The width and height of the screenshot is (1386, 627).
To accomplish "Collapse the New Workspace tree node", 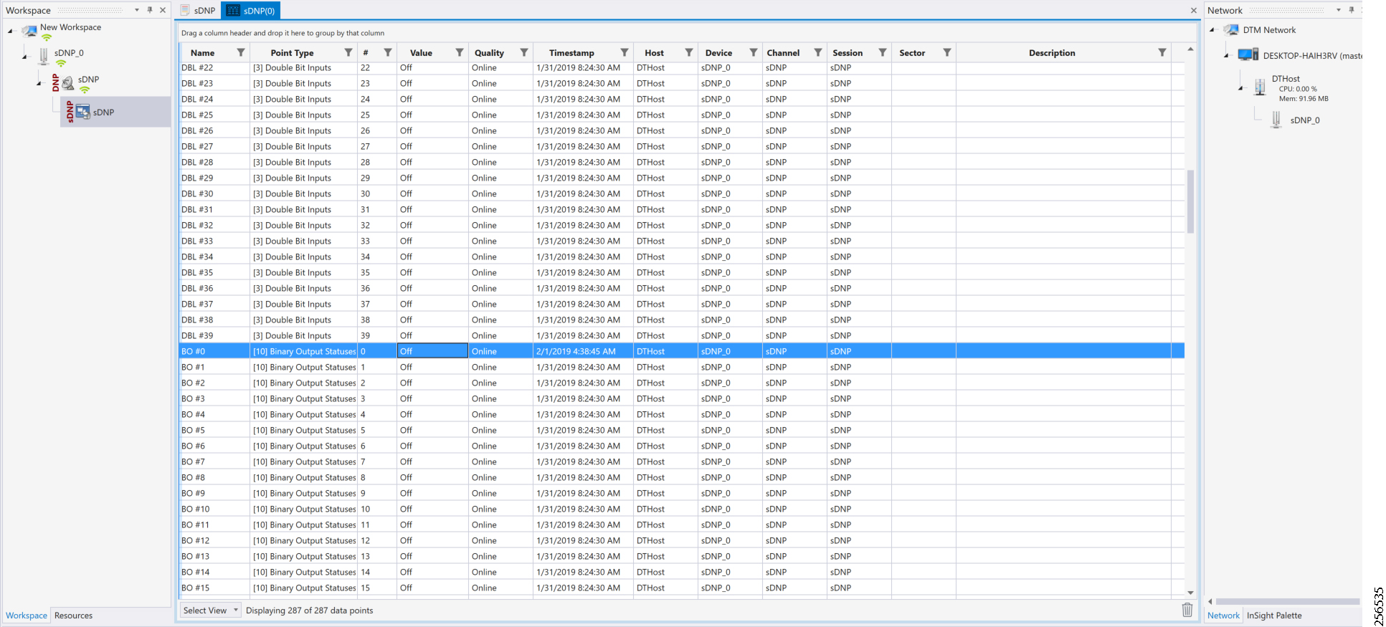I will (x=11, y=32).
